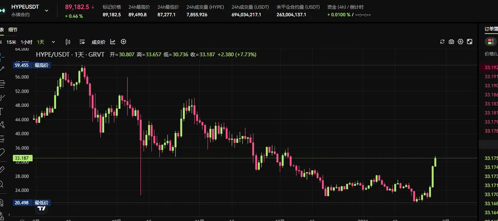Click bid price 33.168 in order book

(x=491, y=203)
